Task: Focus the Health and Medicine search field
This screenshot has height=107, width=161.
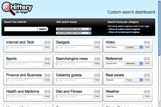Action: pos(24,97)
